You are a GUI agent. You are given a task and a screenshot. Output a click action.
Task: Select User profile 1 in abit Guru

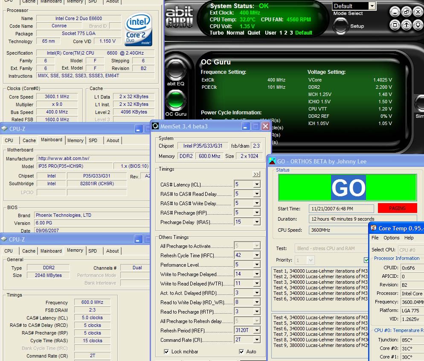(x=281, y=33)
